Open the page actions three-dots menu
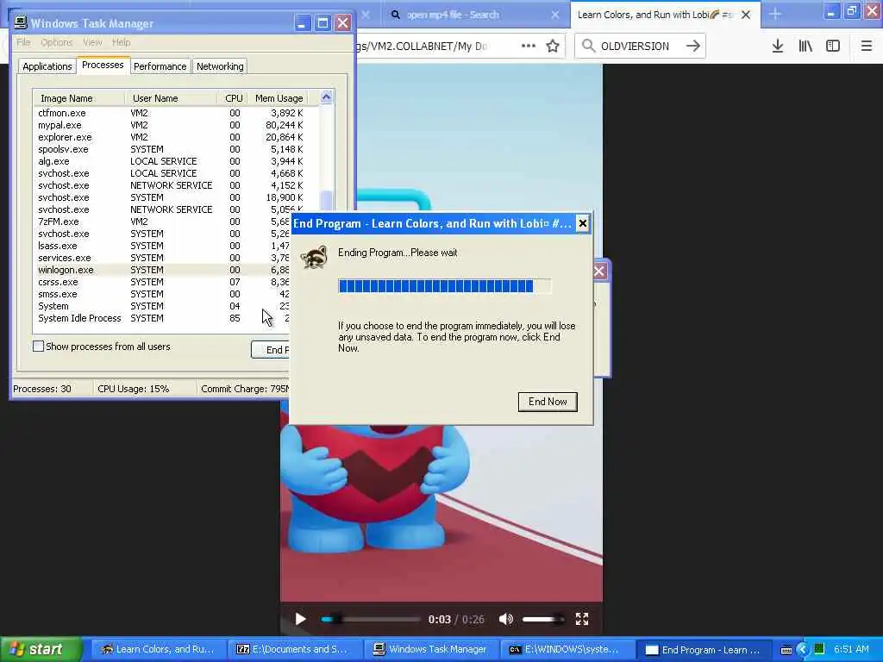The image size is (883, 662). click(x=529, y=47)
